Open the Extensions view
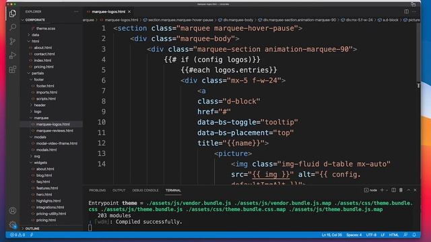Screen dimensions: 431x242 [x=13, y=69]
